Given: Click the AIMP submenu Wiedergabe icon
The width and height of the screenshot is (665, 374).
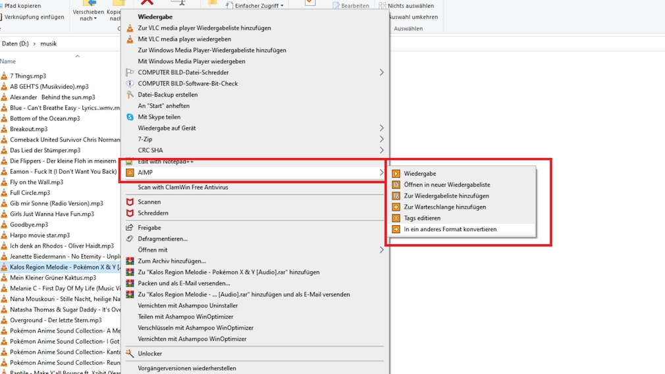Looking at the screenshot, I should click(396, 174).
